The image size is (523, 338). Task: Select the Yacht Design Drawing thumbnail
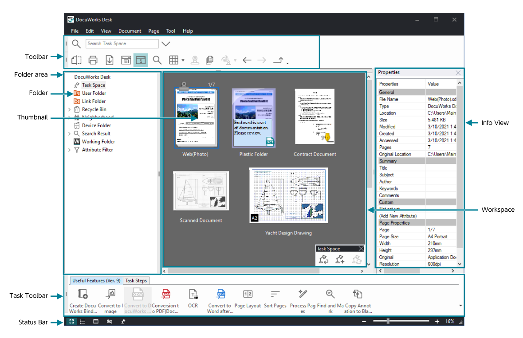pyautogui.click(x=288, y=195)
